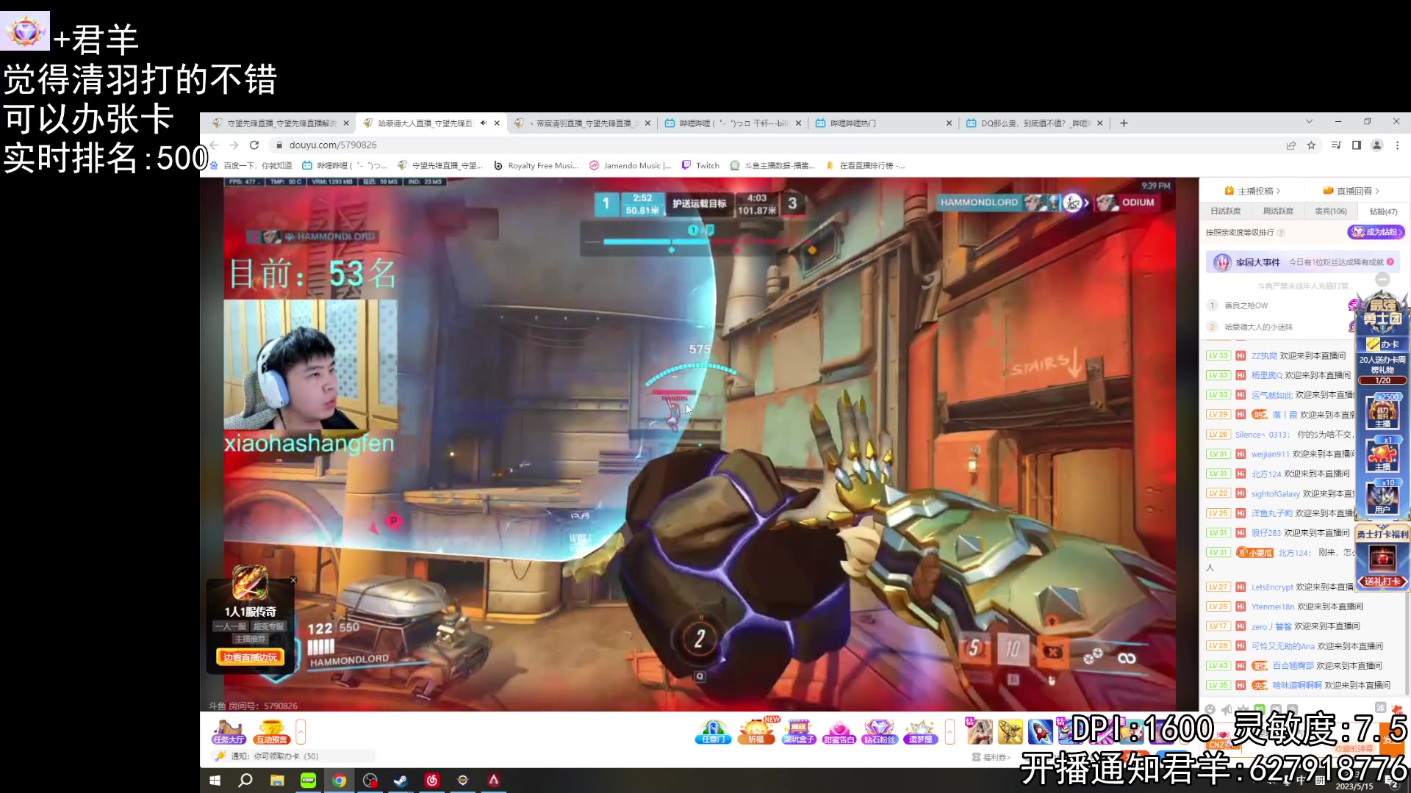The height and width of the screenshot is (793, 1411).
Task: Open the 互动预言 icon
Action: (x=271, y=732)
